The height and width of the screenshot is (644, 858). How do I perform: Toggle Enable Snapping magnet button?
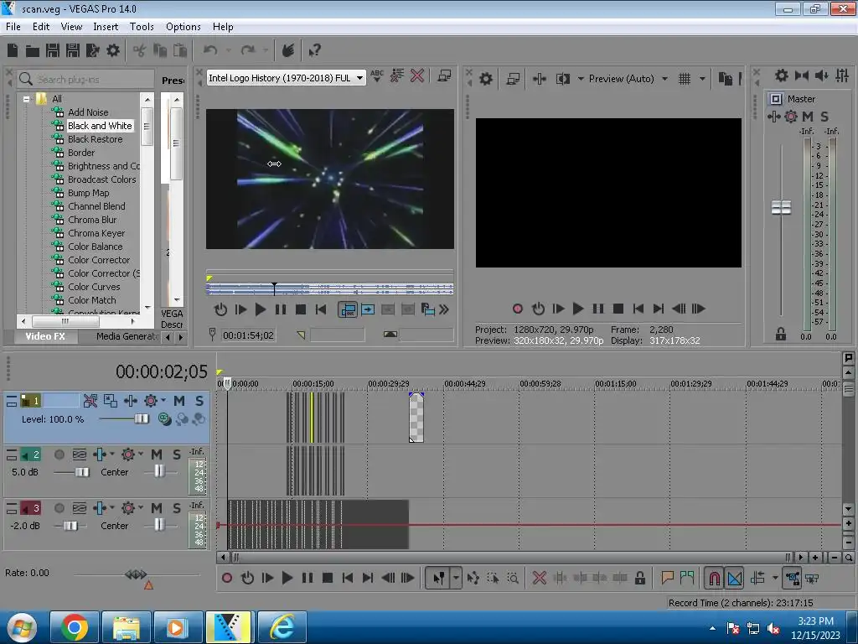pyautogui.click(x=714, y=578)
